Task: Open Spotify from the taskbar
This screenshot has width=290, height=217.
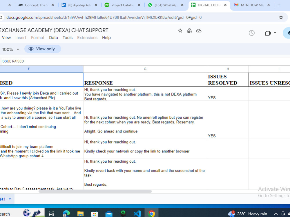Action: click(x=123, y=214)
